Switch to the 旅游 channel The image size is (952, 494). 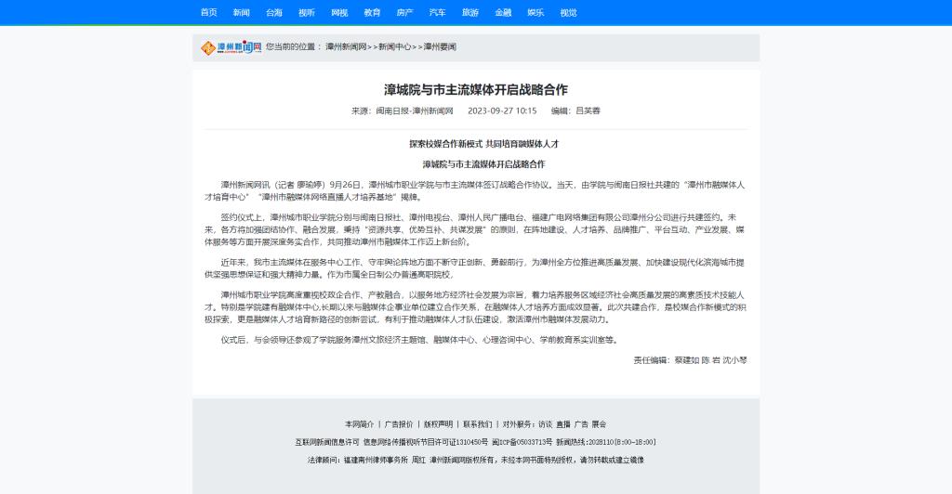click(470, 13)
